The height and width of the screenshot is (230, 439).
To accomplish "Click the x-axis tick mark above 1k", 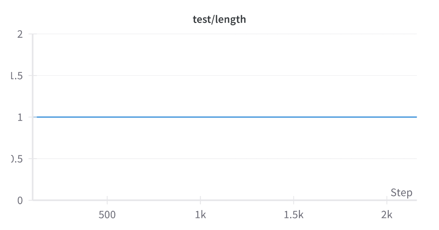I will coord(200,199).
